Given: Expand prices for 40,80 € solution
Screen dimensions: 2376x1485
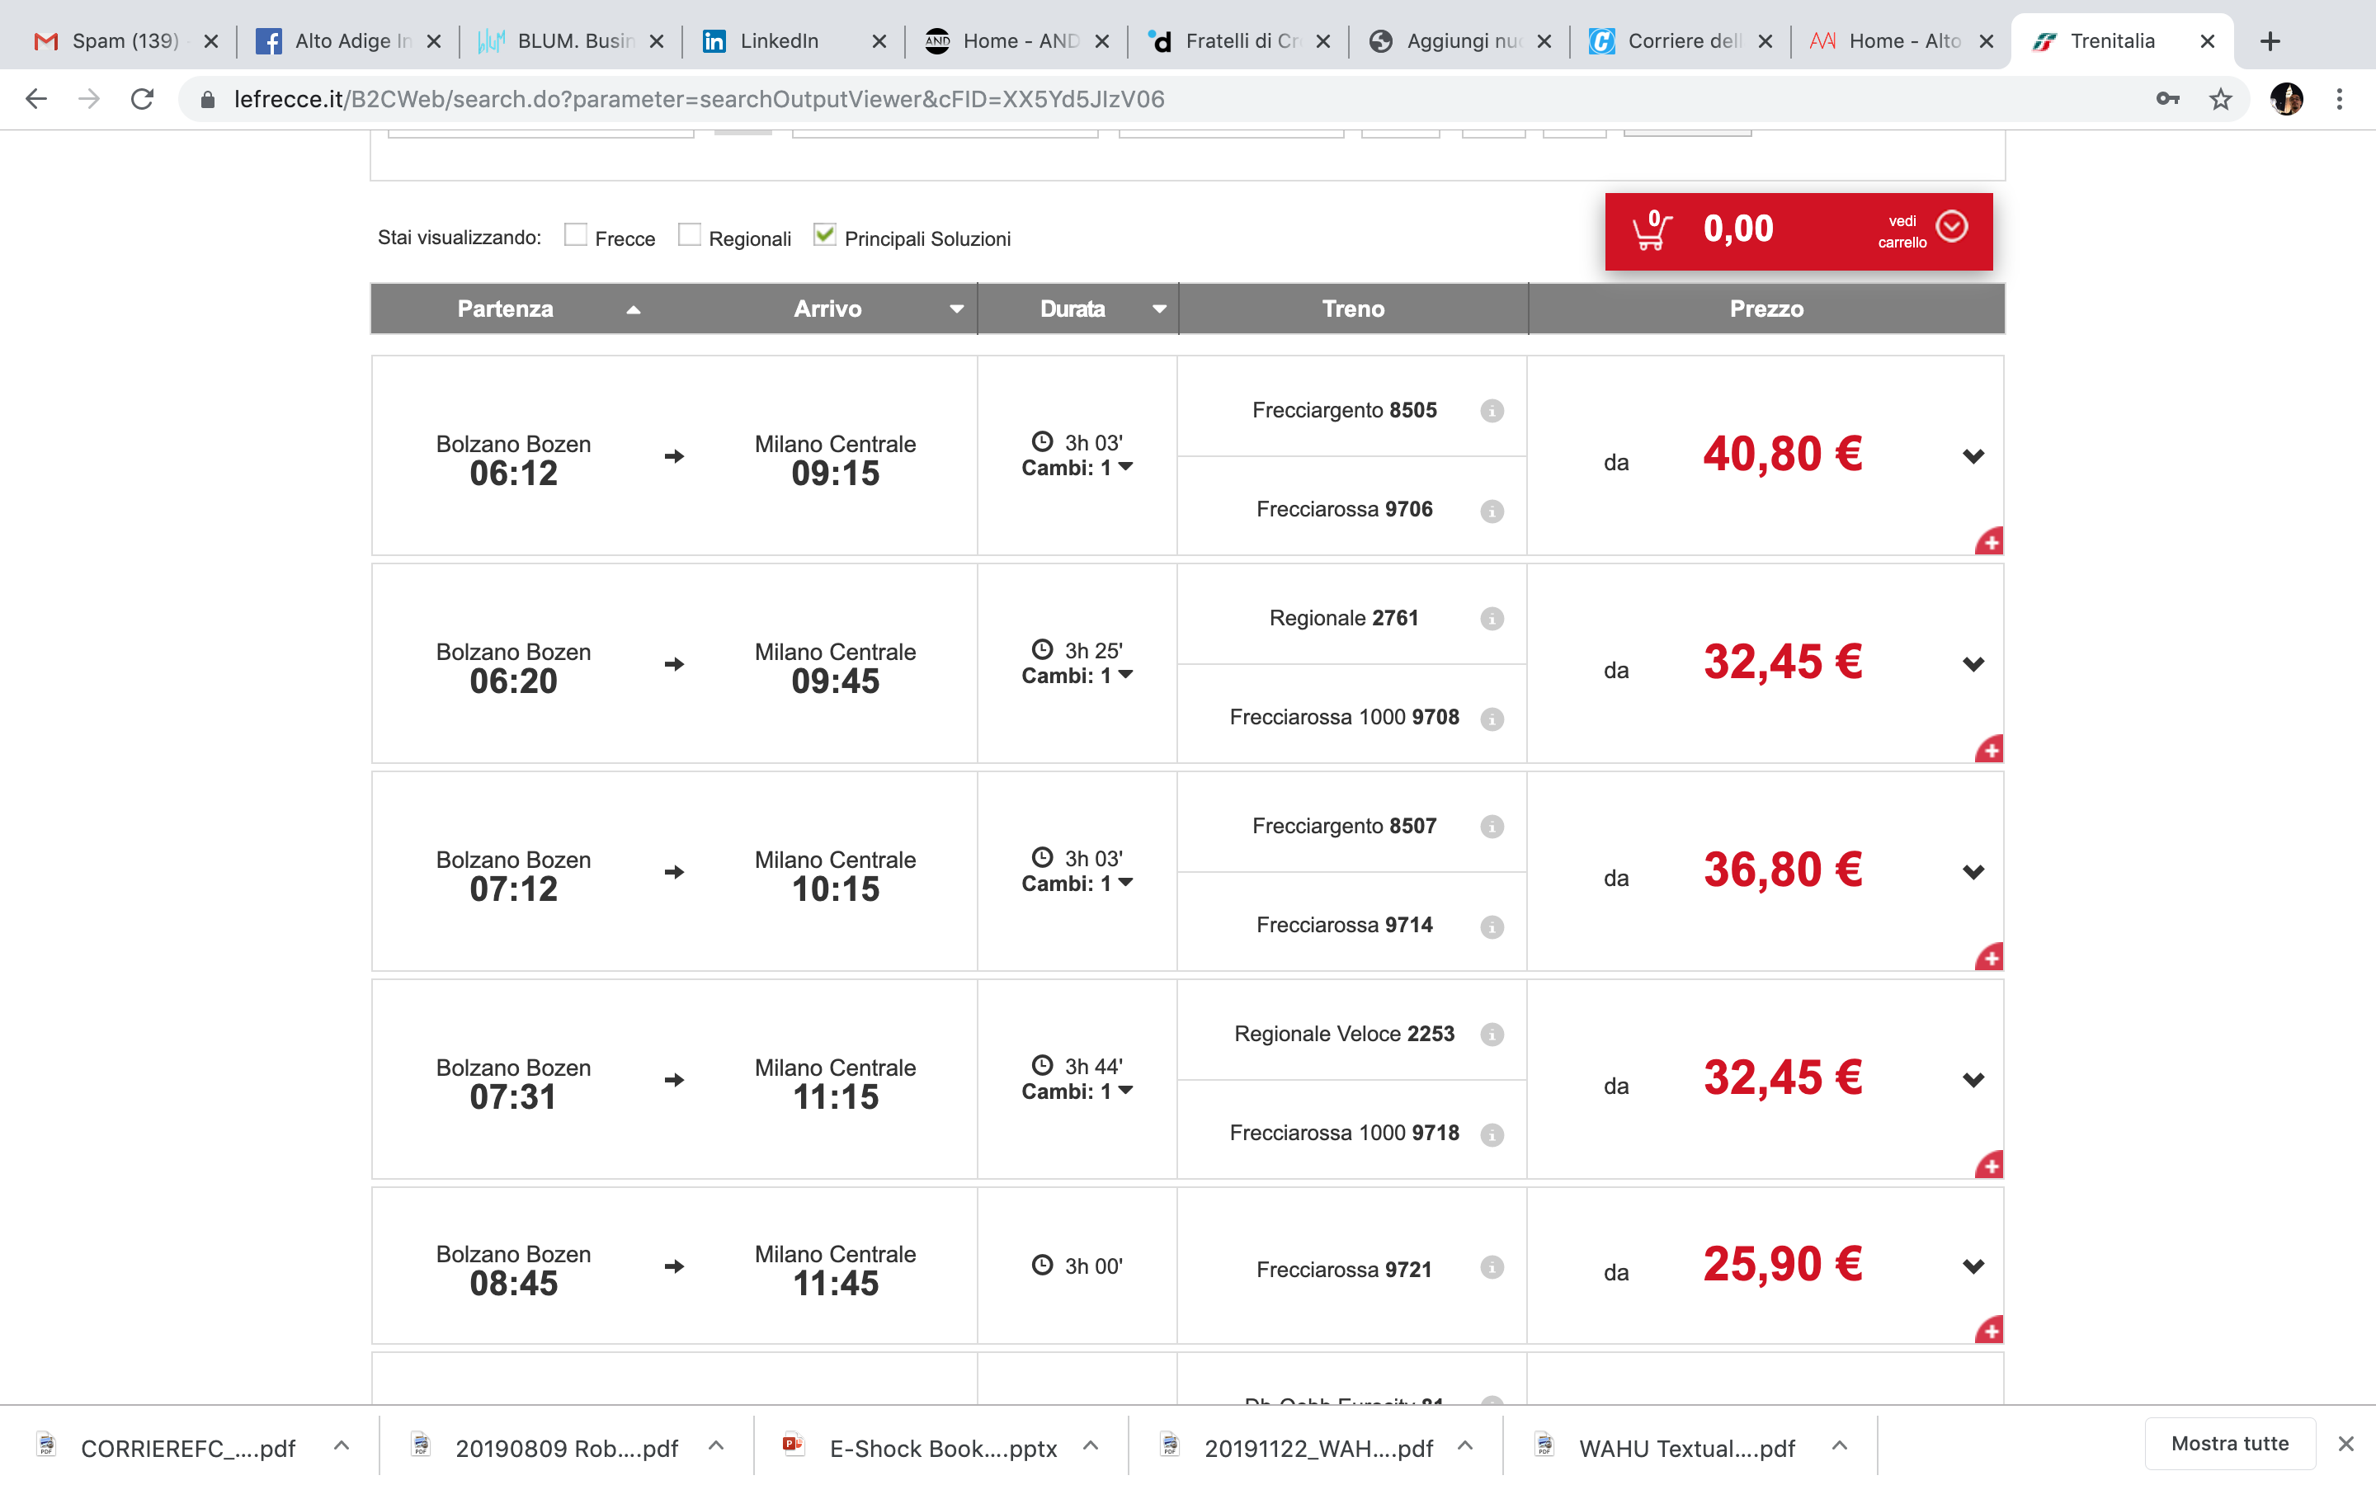Looking at the screenshot, I should click(1973, 457).
